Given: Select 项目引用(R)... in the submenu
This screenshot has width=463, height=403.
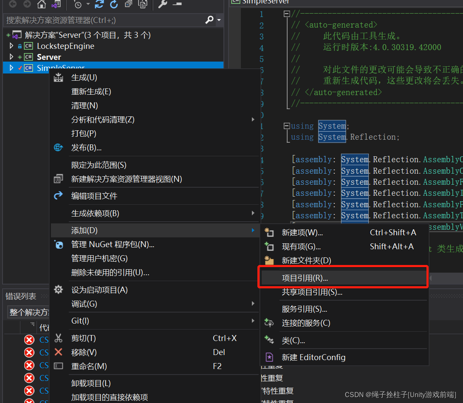Looking at the screenshot, I should (x=343, y=278).
